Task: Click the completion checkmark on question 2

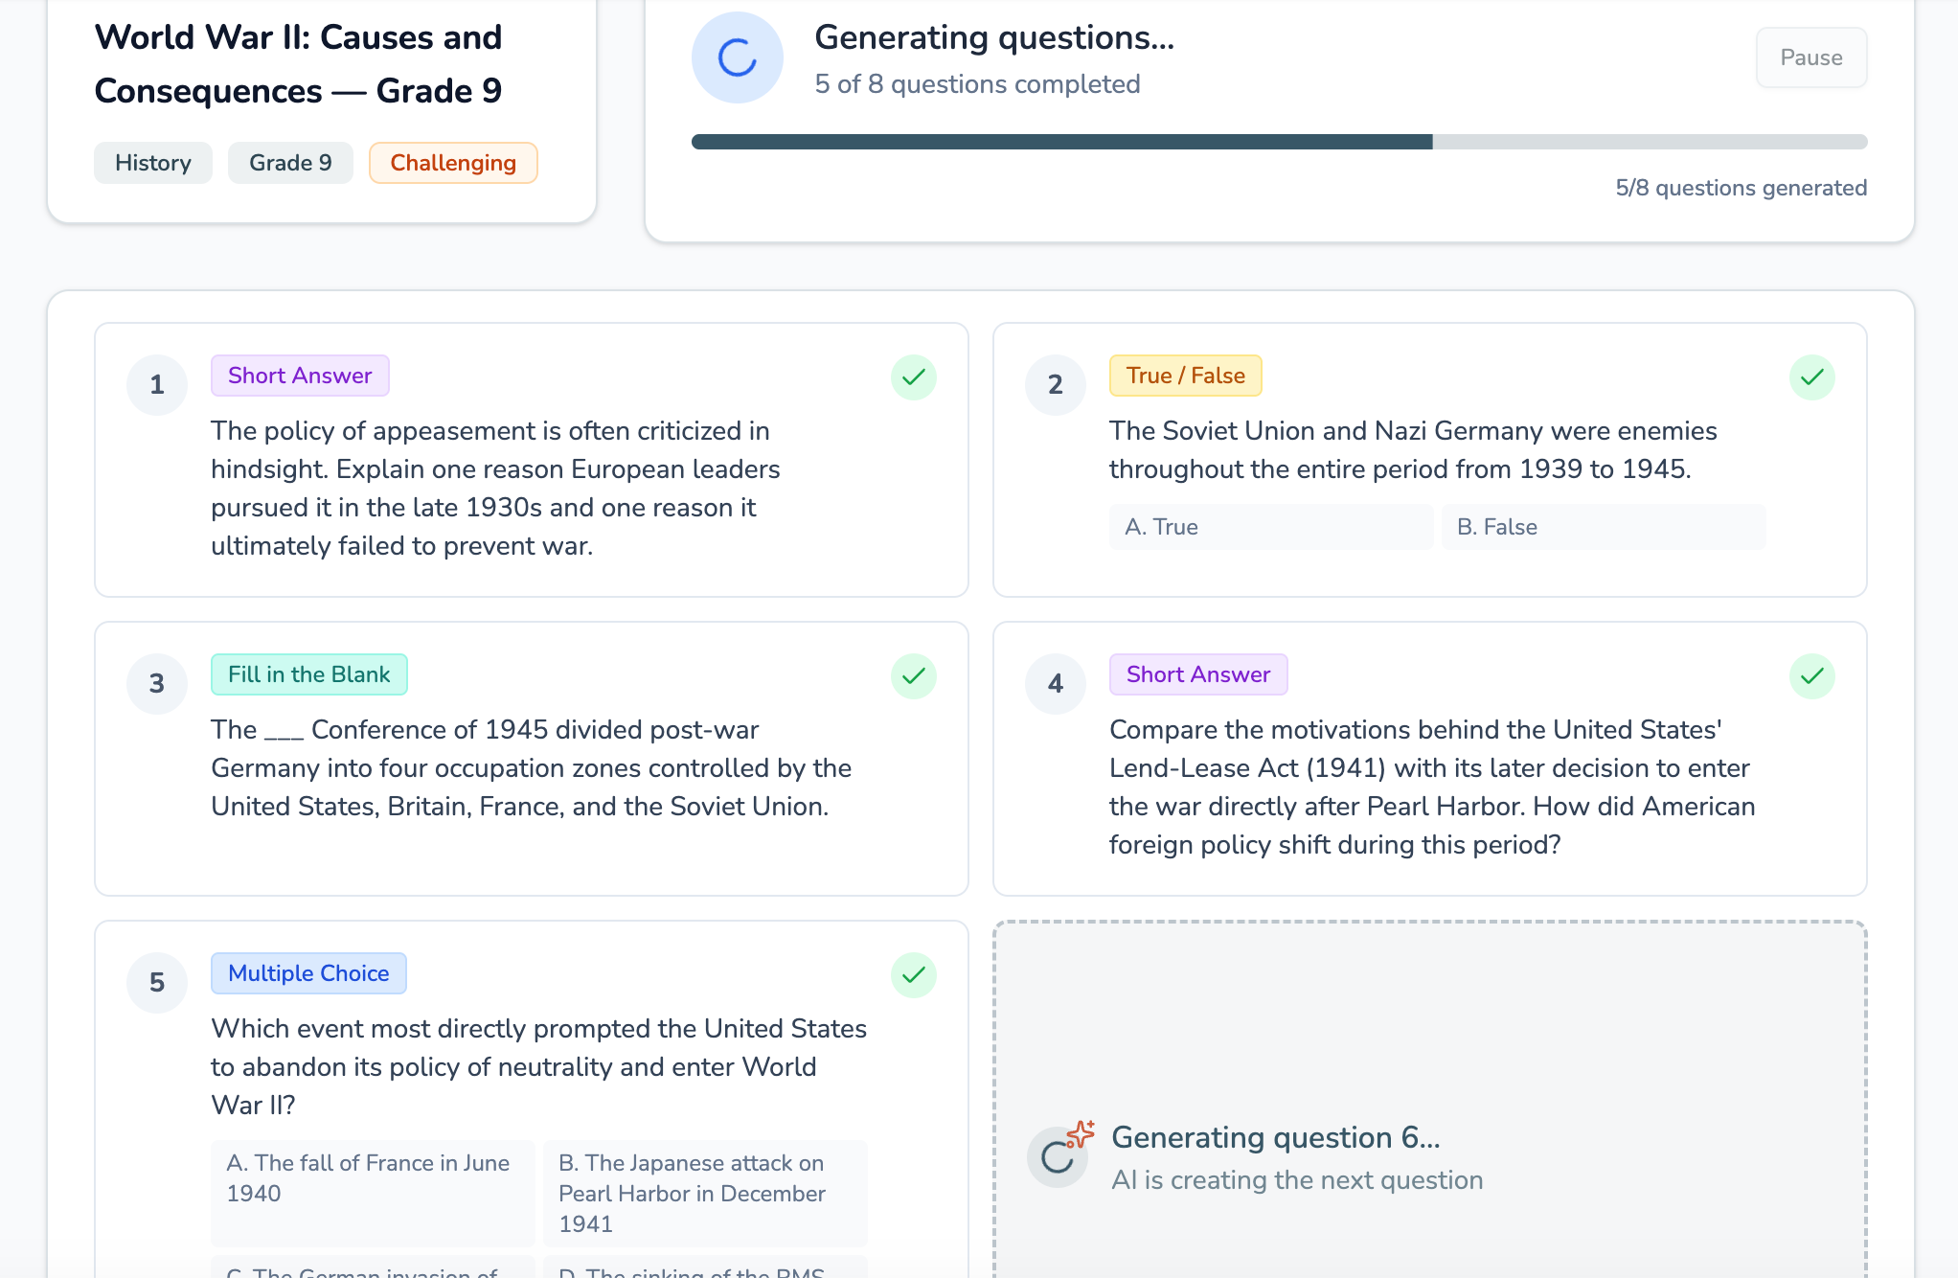Action: point(1810,377)
